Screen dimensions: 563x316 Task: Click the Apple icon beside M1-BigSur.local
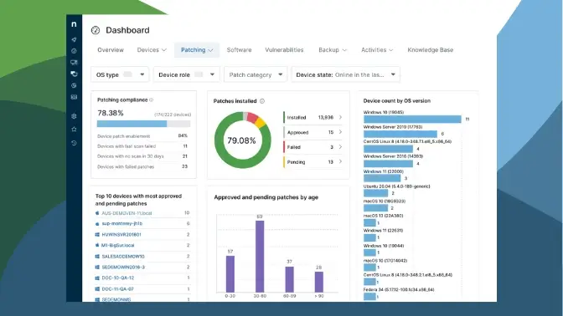(97, 246)
